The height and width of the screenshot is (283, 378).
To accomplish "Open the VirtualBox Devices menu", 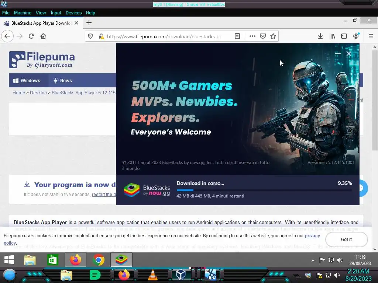I will point(73,13).
